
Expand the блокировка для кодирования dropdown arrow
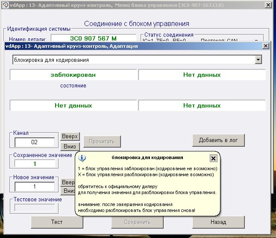click(258, 60)
